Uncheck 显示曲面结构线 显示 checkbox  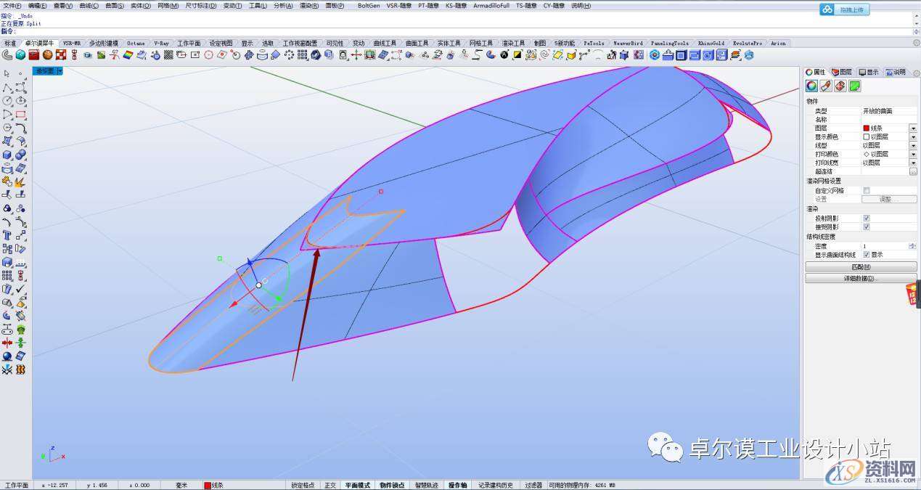[x=866, y=255]
